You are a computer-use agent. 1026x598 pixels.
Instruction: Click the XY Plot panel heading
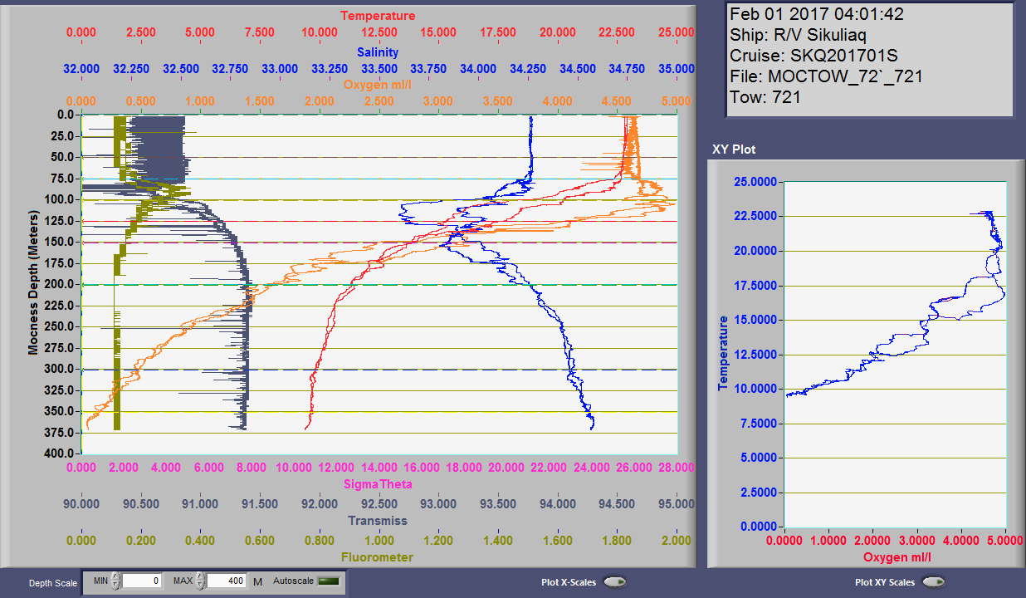coord(734,149)
